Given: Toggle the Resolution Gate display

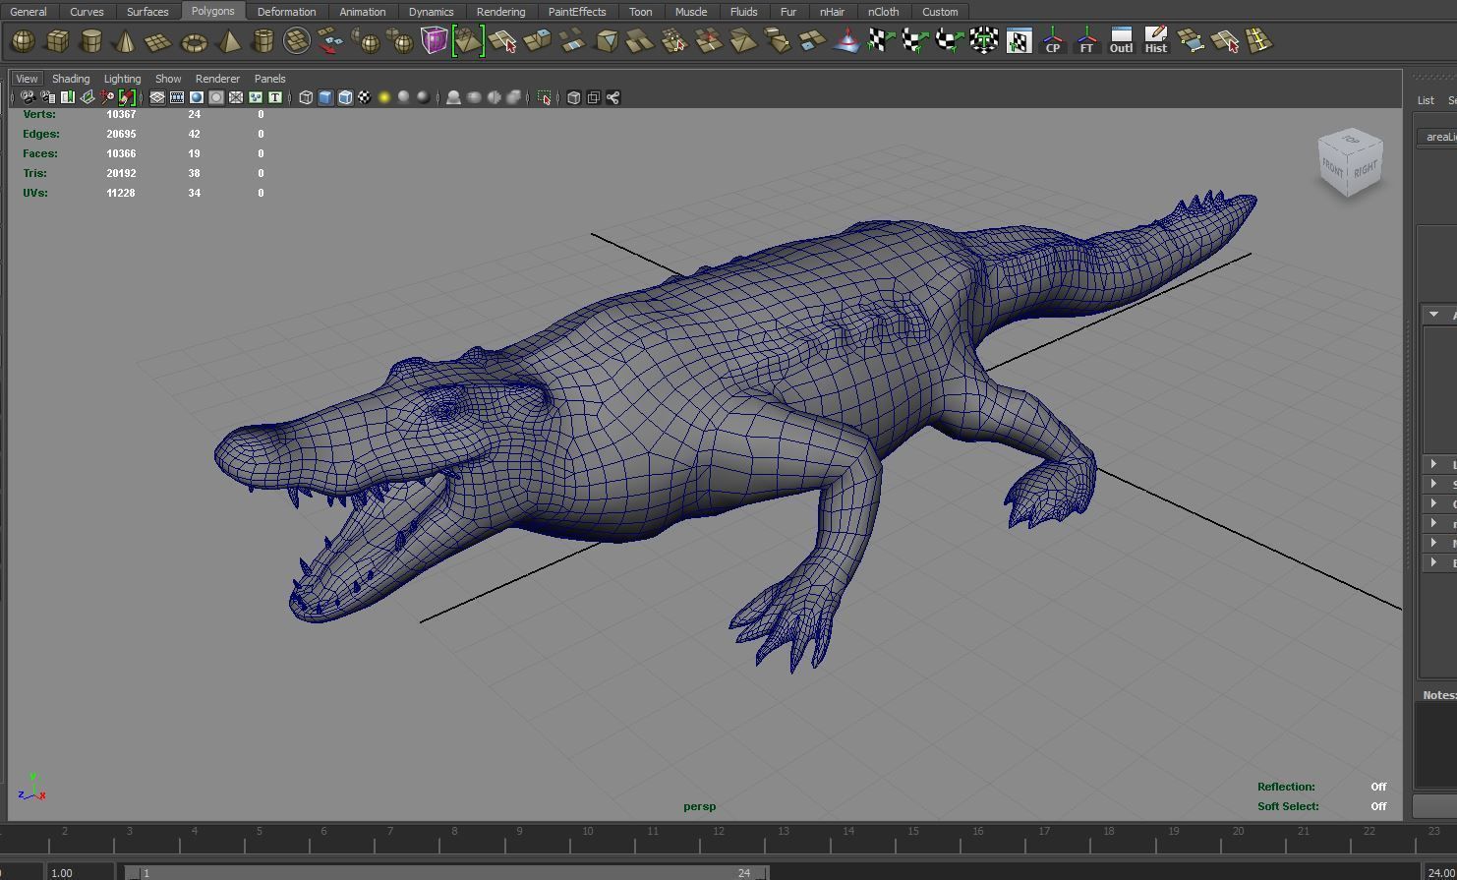Looking at the screenshot, I should [196, 97].
